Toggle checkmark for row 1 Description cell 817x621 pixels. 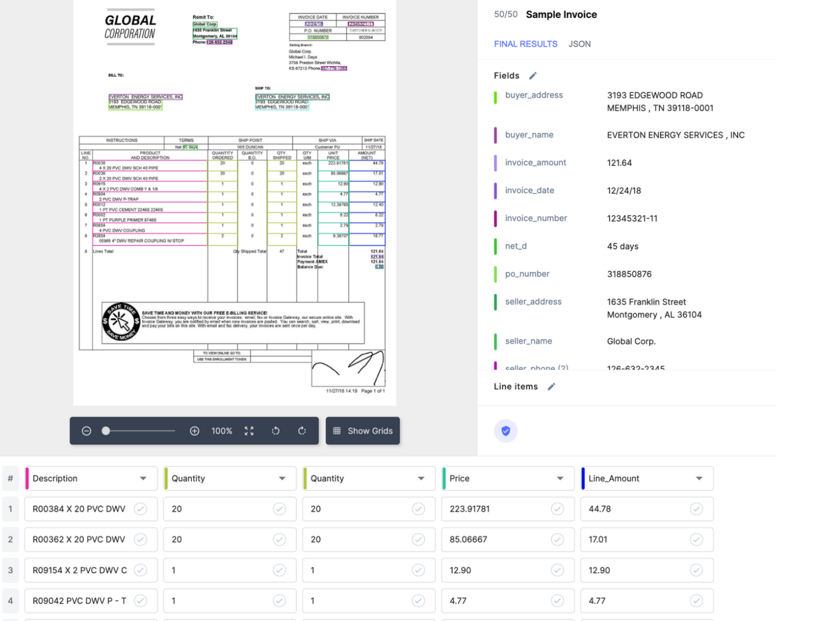(x=140, y=509)
